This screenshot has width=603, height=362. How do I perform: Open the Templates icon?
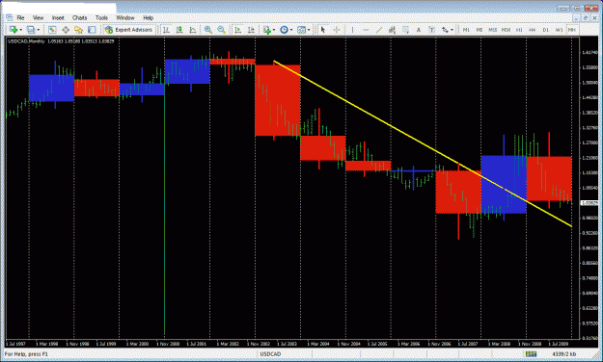click(x=302, y=30)
